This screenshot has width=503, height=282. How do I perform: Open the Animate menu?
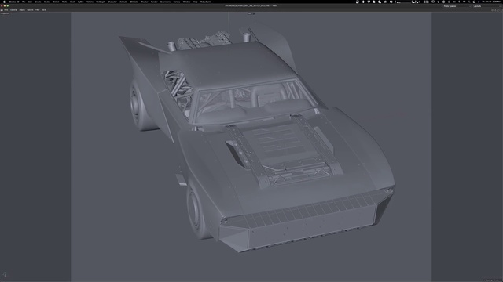pyautogui.click(x=123, y=2)
